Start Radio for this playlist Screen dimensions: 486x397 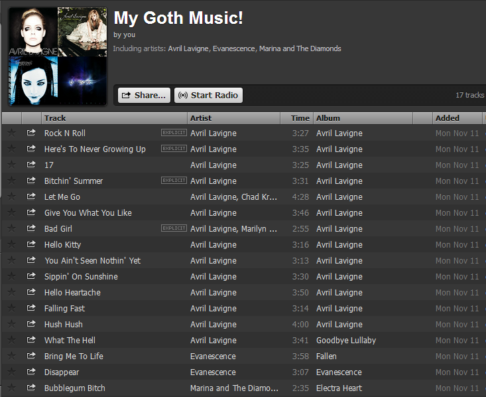pos(209,95)
